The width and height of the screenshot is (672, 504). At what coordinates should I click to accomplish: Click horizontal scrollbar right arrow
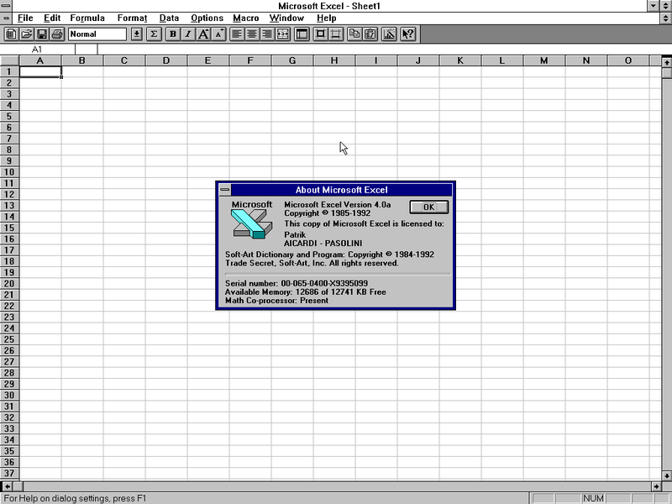pyautogui.click(x=656, y=486)
